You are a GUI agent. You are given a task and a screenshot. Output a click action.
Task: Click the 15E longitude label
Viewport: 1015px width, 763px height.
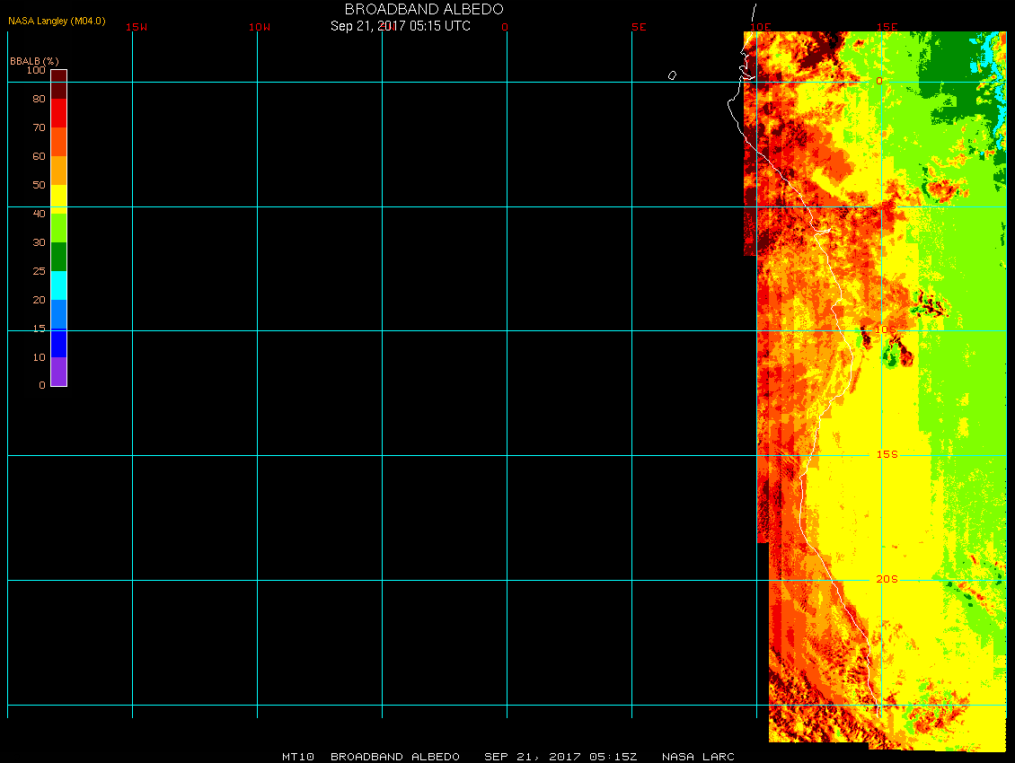coord(887,27)
